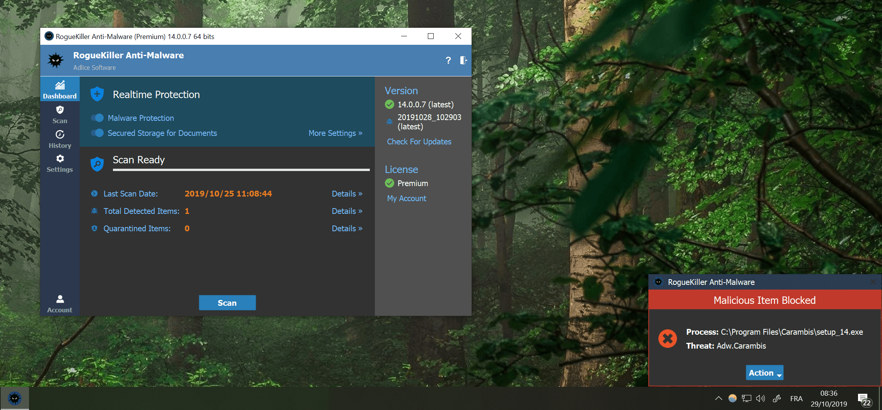Click the Quarantined Items count value
882x410 pixels.
(x=187, y=229)
